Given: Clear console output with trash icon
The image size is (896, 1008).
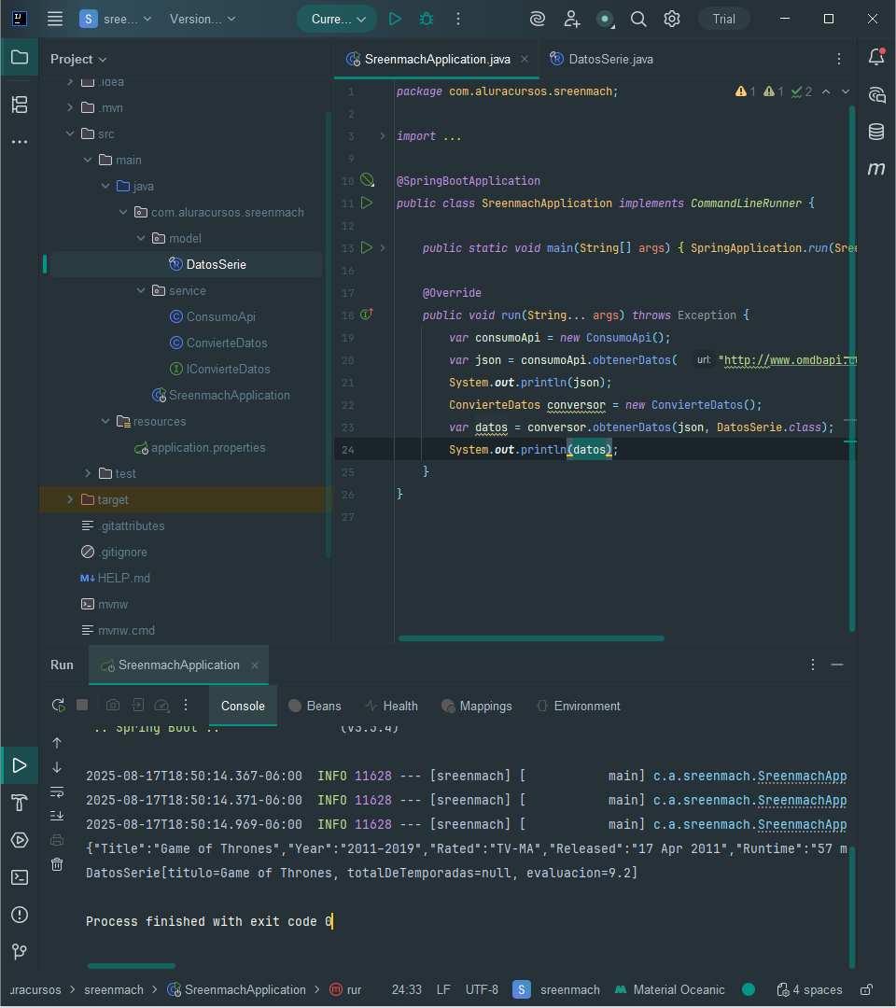Looking at the screenshot, I should 57,864.
